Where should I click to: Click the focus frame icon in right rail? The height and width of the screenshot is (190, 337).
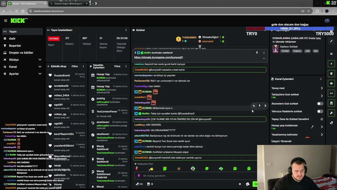(x=331, y=54)
